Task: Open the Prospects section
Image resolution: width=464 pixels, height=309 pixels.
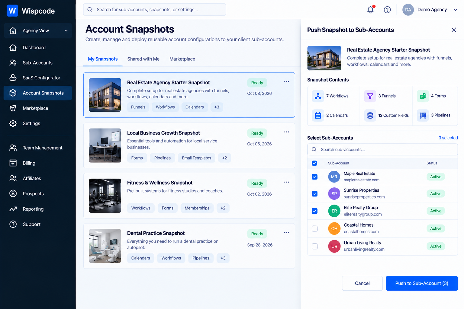Action: coord(38,194)
